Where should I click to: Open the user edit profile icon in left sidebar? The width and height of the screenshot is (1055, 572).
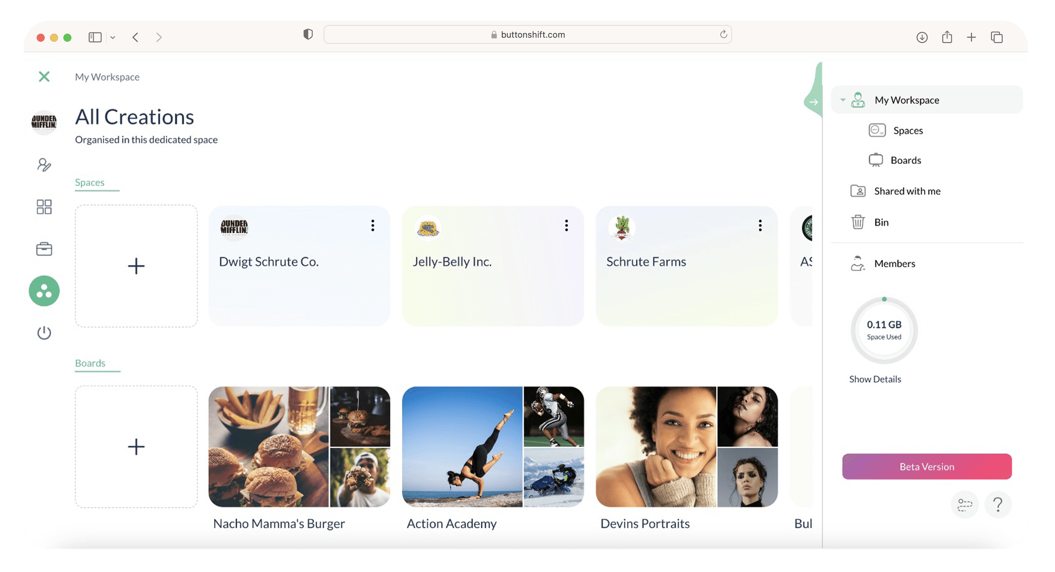click(x=44, y=165)
